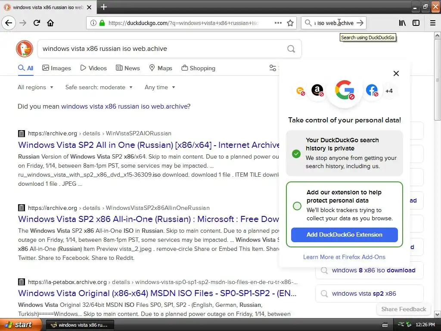Open the Windows start menu
This screenshot has height=331, width=441.
tap(21, 325)
